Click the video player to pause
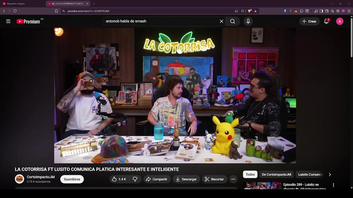 [x=175, y=95]
